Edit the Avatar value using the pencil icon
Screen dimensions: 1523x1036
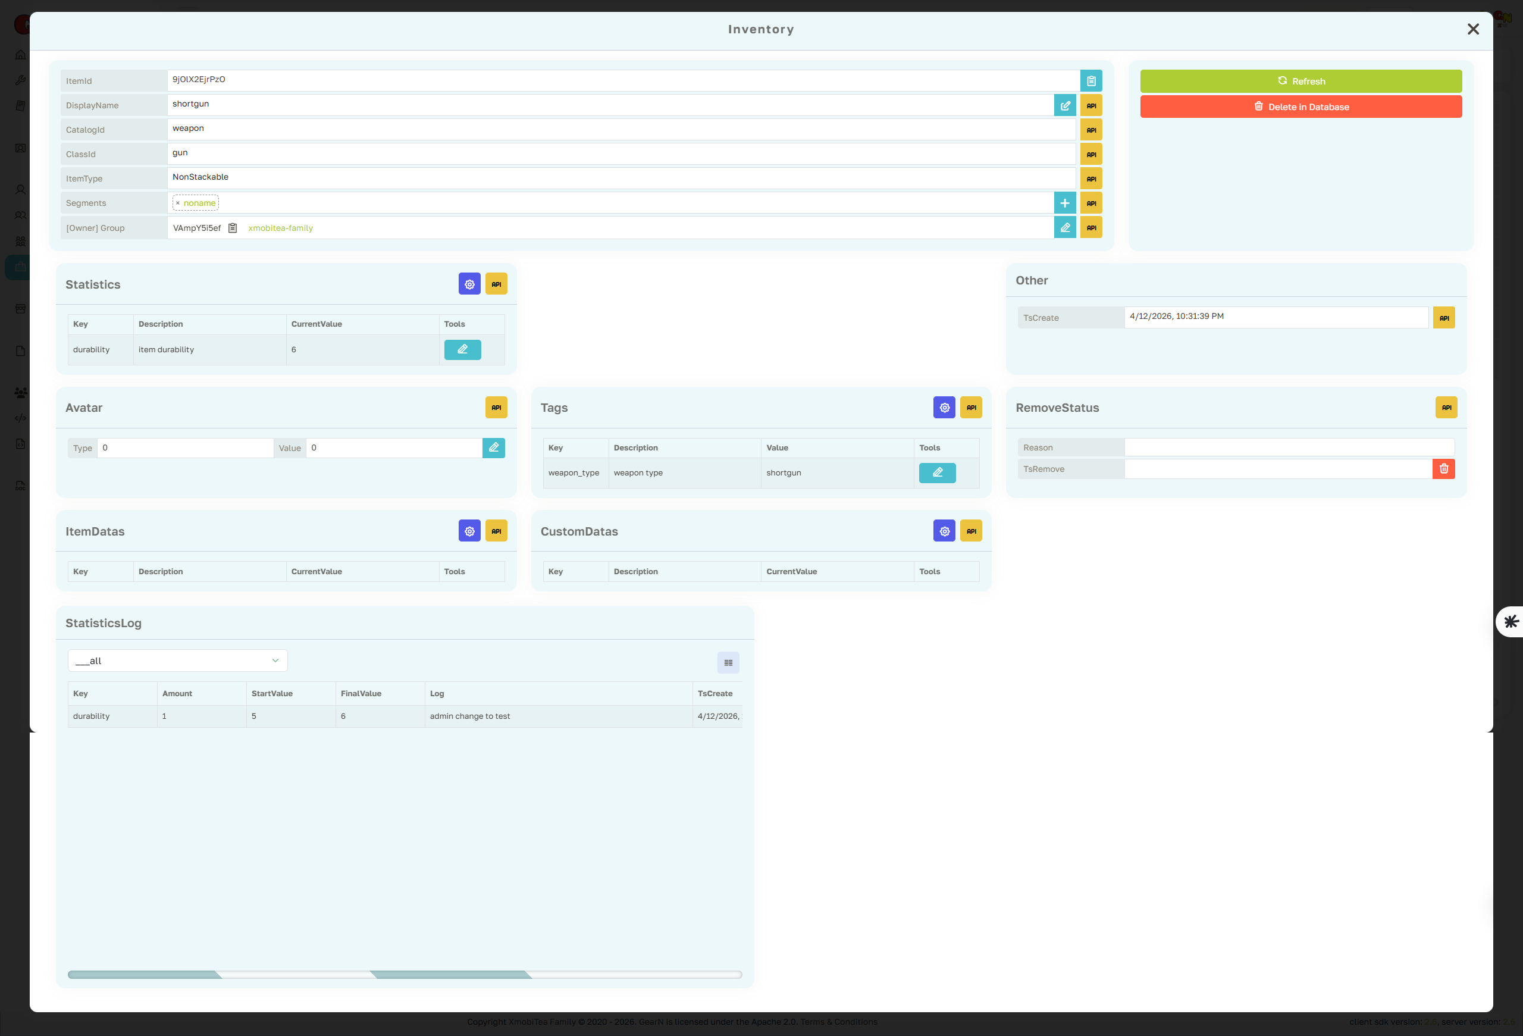coord(493,447)
